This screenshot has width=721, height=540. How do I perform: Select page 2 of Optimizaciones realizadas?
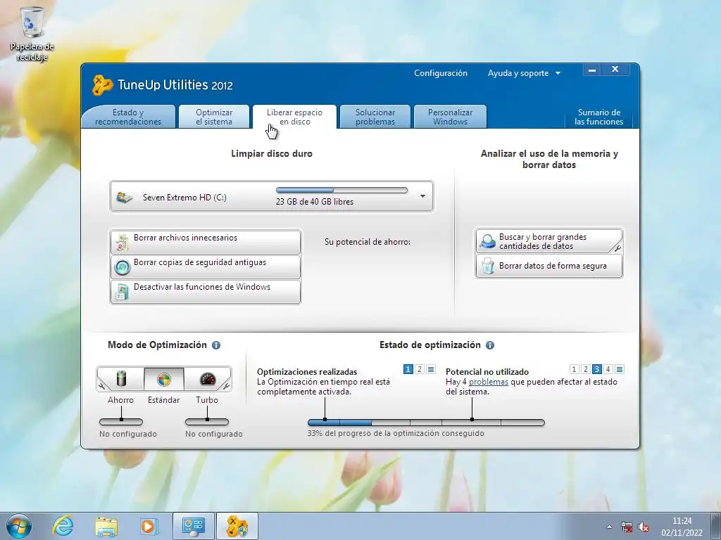420,369
